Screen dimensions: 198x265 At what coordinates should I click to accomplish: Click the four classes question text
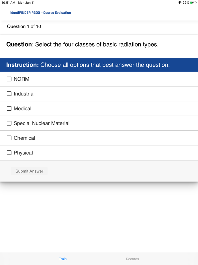coord(82,45)
